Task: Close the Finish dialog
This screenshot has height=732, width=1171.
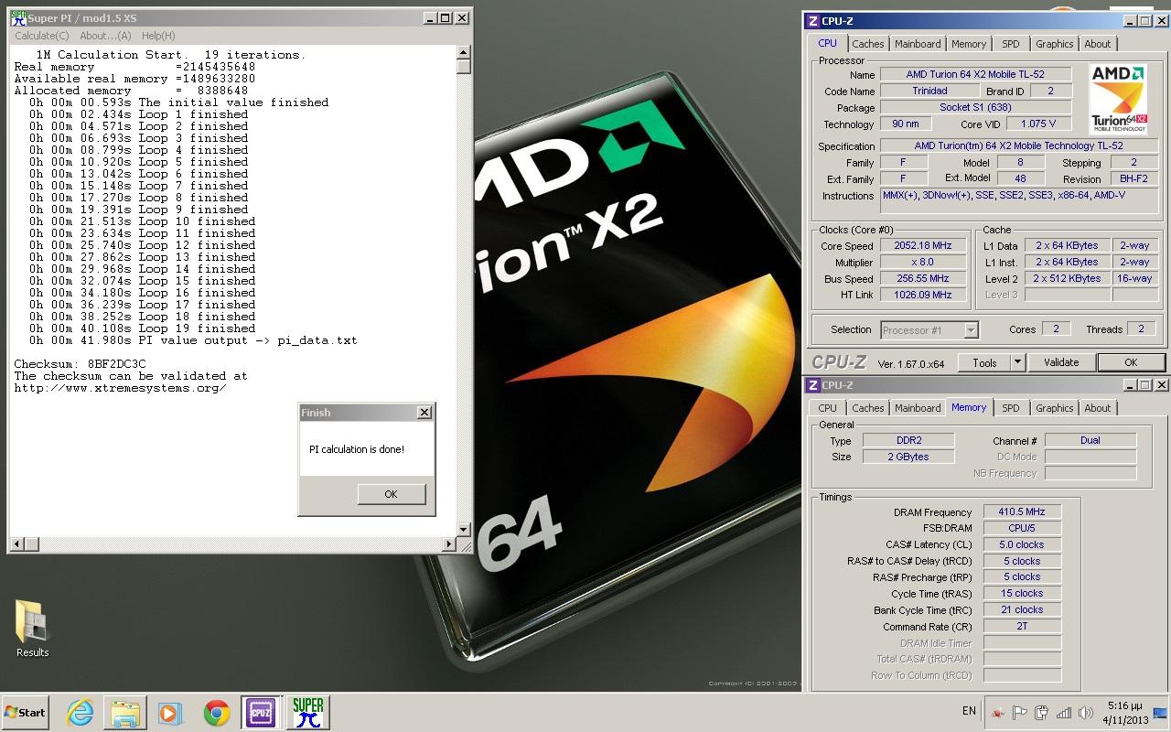Action: (x=424, y=413)
